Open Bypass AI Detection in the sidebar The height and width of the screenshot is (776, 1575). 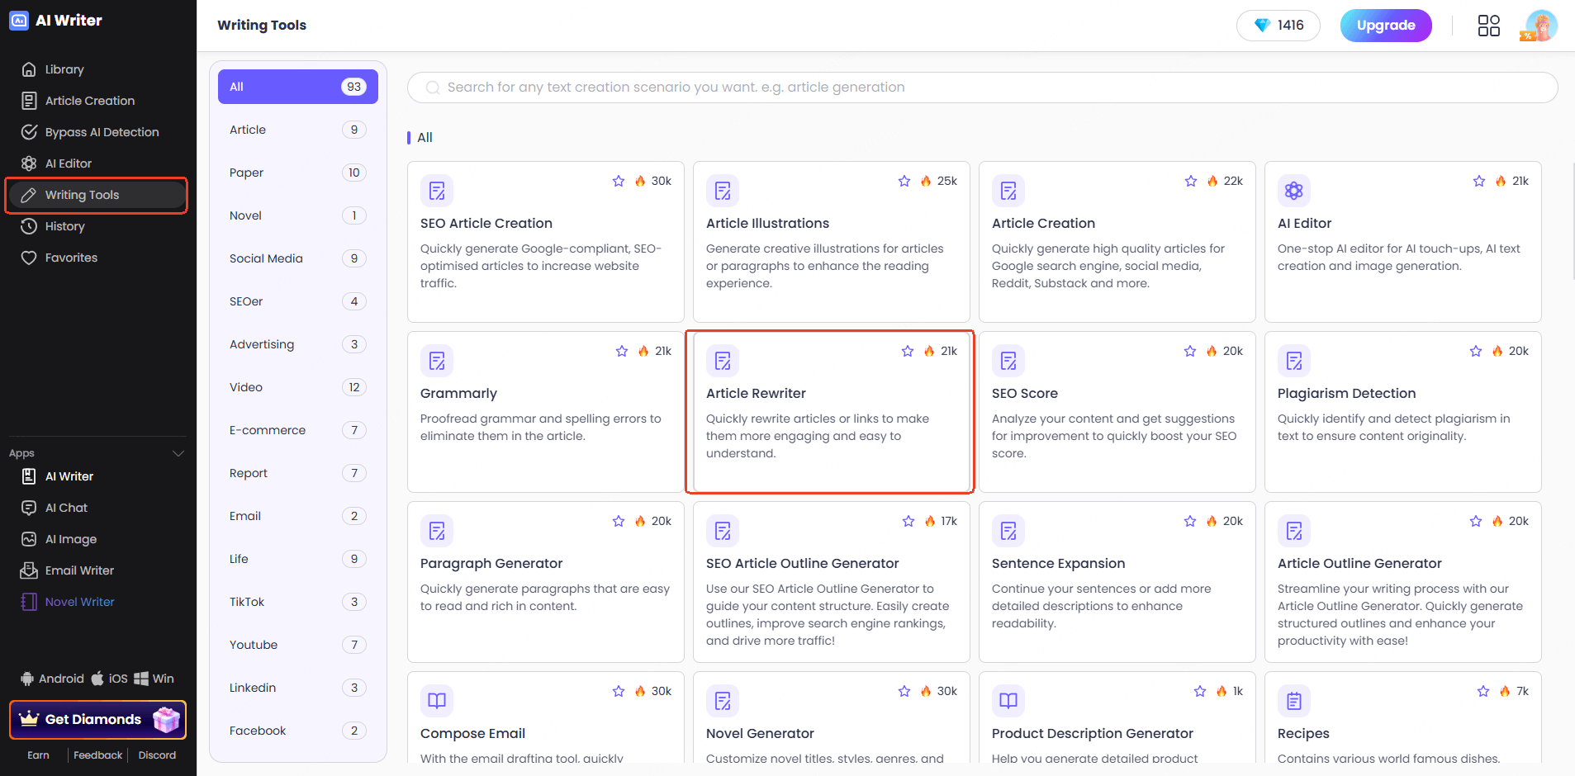click(x=96, y=132)
